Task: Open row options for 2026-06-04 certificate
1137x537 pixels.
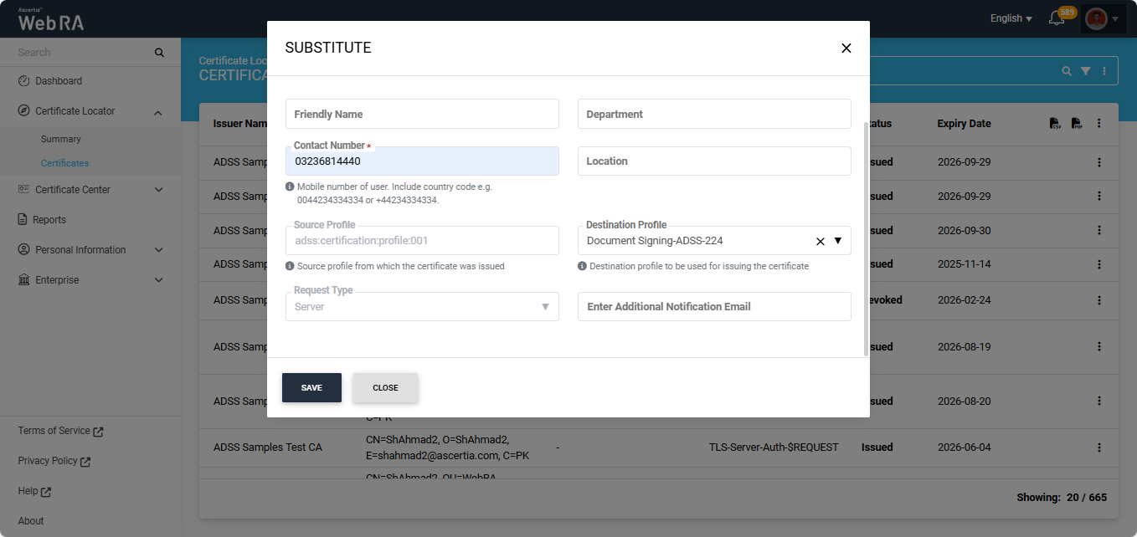Action: 1099,447
